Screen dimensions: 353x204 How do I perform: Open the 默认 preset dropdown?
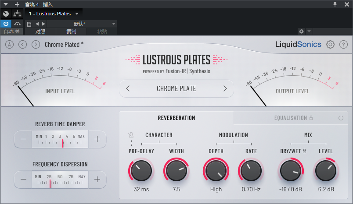(82, 24)
